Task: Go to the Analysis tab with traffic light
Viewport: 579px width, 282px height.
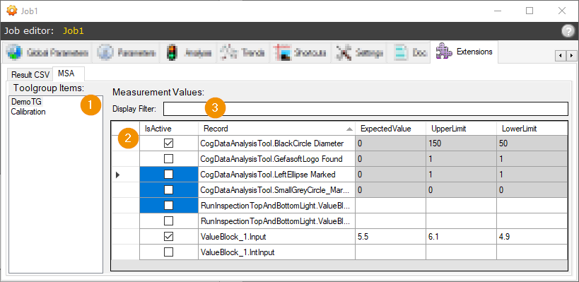Action: (x=189, y=53)
